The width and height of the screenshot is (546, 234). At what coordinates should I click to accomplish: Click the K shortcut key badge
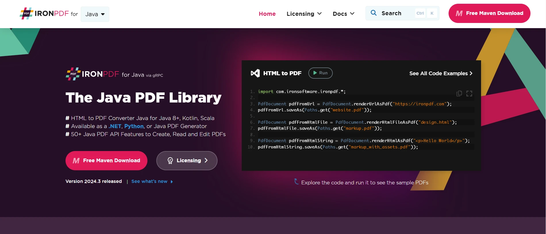pyautogui.click(x=432, y=13)
